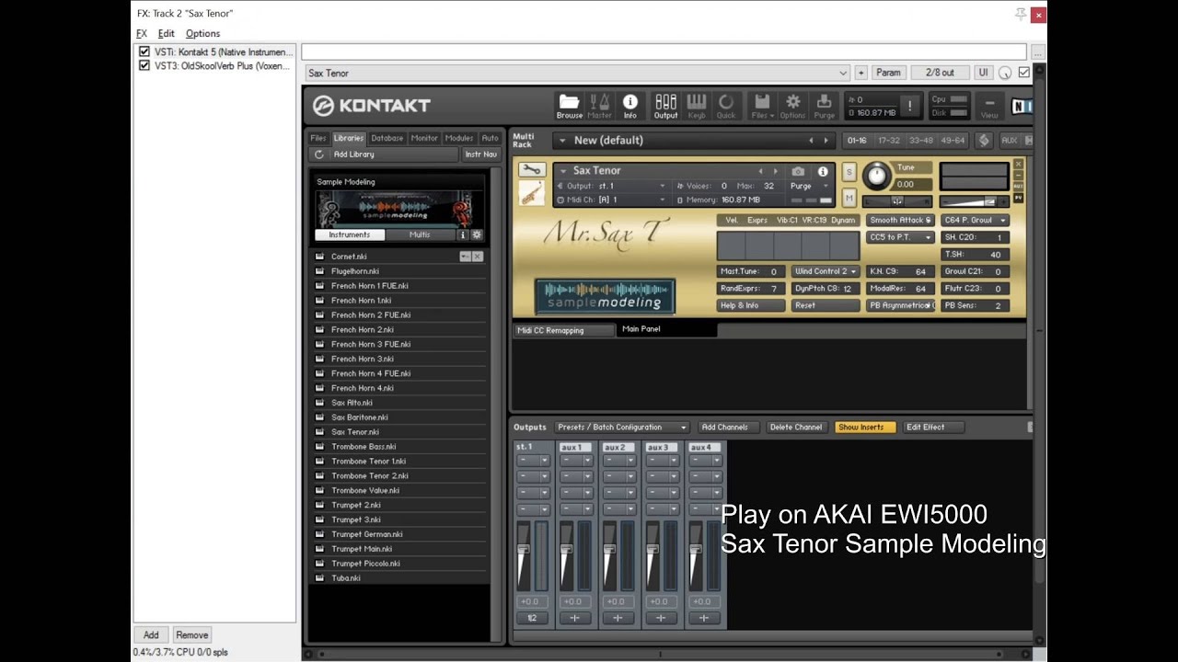1178x662 pixels.
Task: Toggle the Output mixer panel icon
Action: [x=665, y=105]
